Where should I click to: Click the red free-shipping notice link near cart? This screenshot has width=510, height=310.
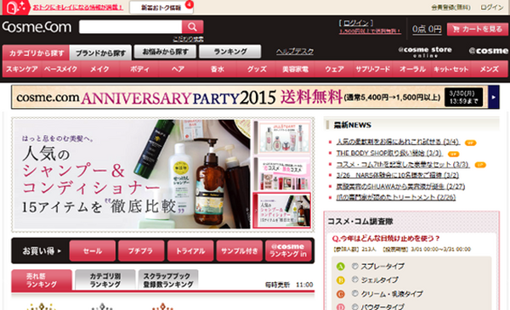[370, 31]
